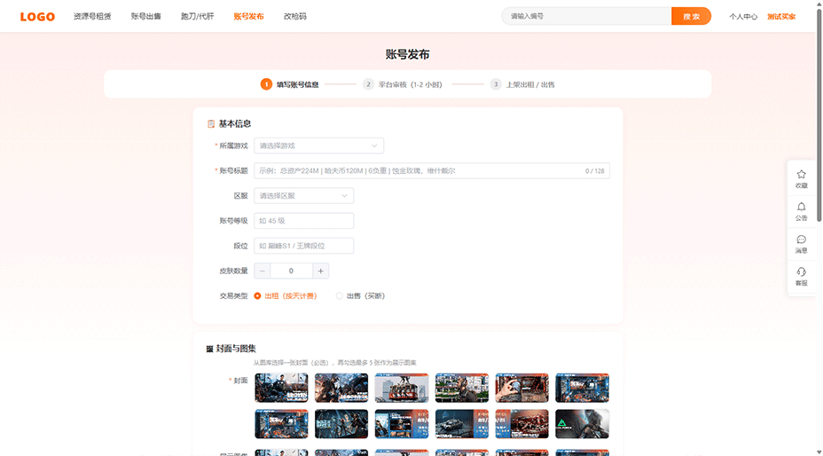The image size is (823, 456).
Task: Choose the green triangle logo cover image
Action: click(x=582, y=424)
